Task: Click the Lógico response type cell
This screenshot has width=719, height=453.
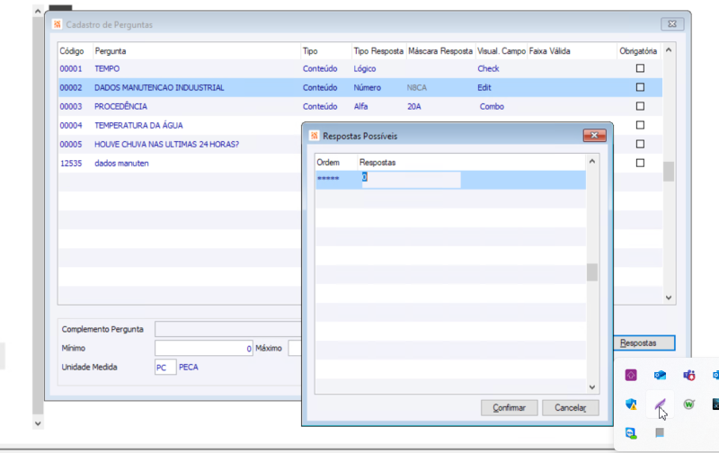Action: (365, 69)
